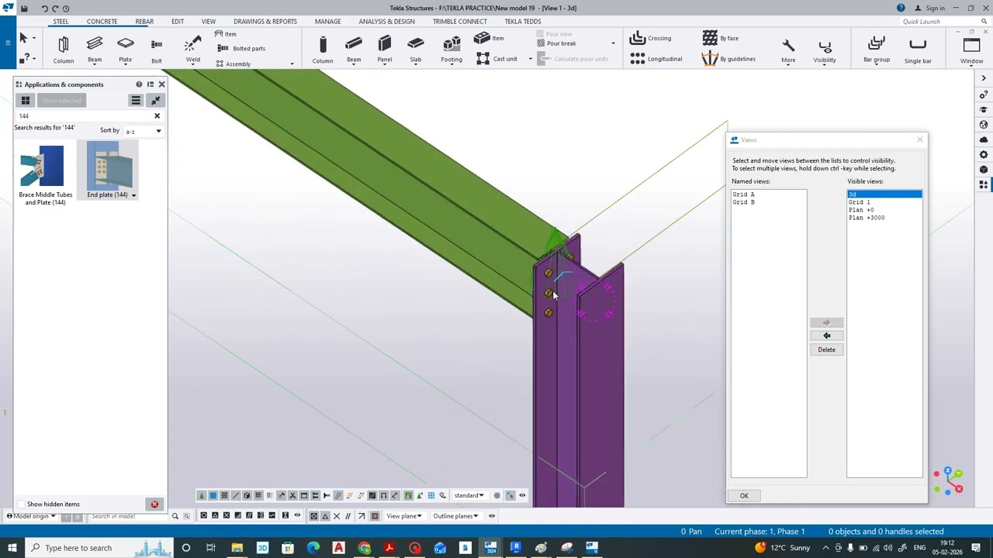
Task: Open the Cast unit command
Action: tap(496, 59)
